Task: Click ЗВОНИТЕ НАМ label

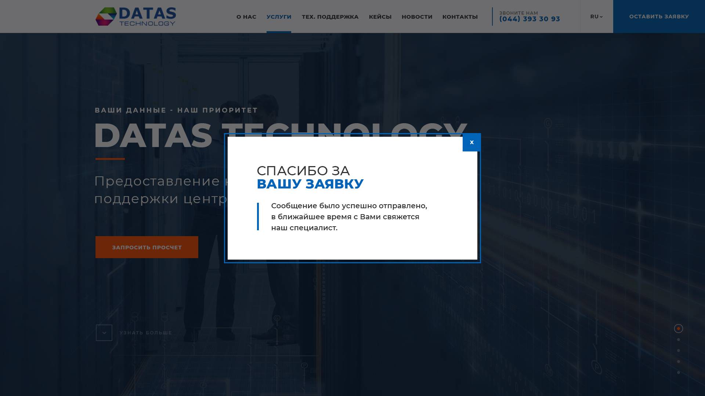Action: pyautogui.click(x=518, y=13)
